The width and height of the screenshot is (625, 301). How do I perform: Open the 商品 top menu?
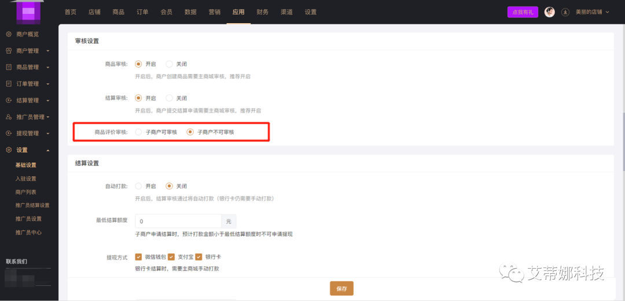119,12
